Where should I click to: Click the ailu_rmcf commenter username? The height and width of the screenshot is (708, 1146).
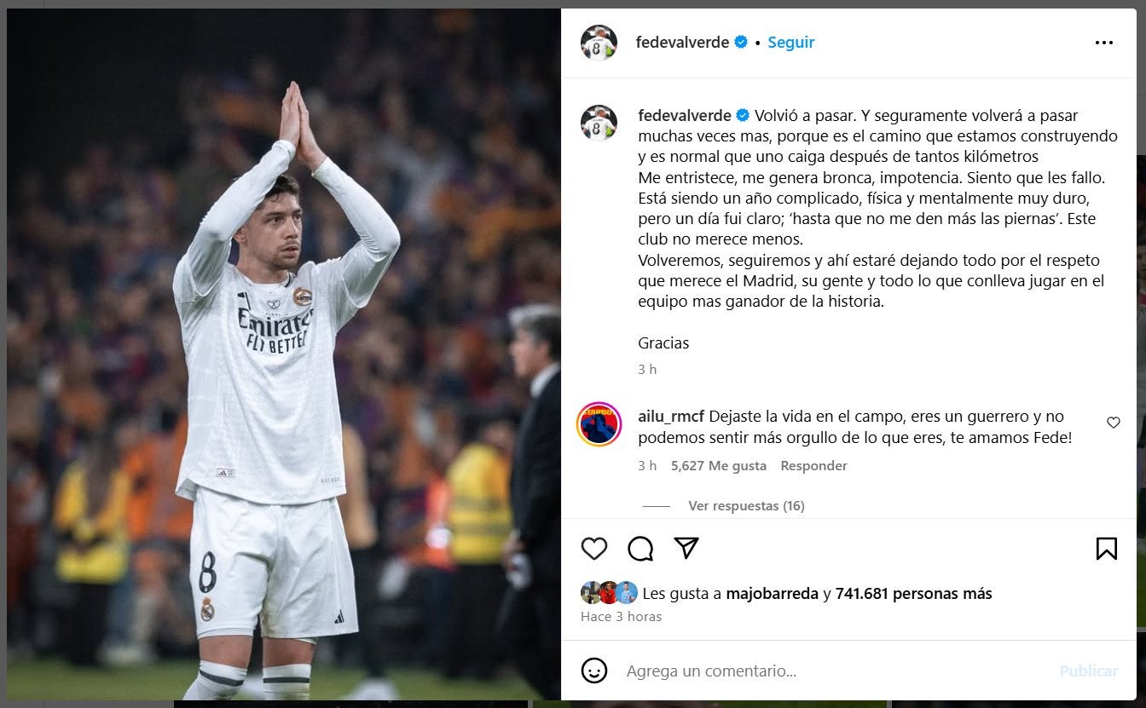point(671,417)
